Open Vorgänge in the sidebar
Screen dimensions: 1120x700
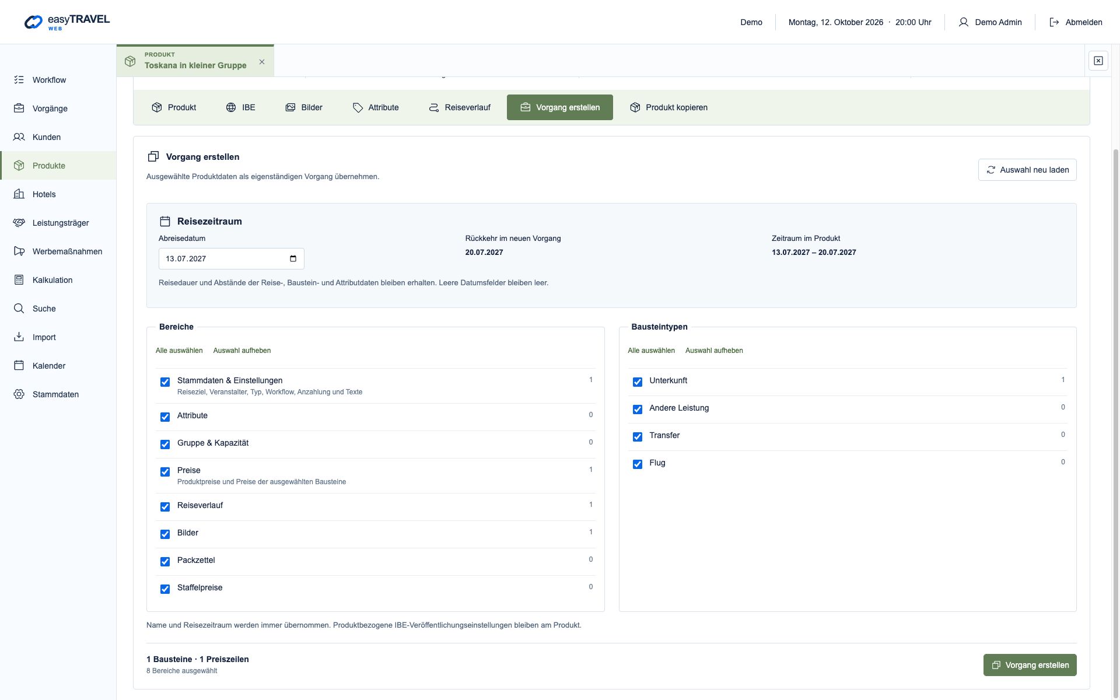(x=58, y=108)
